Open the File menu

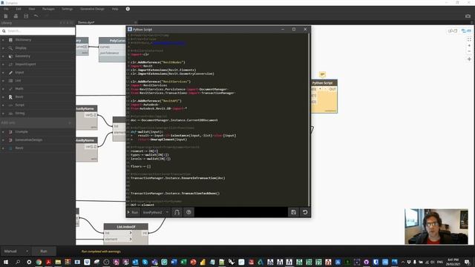(6, 9)
